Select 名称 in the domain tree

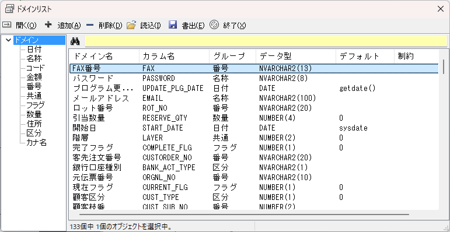click(x=34, y=58)
